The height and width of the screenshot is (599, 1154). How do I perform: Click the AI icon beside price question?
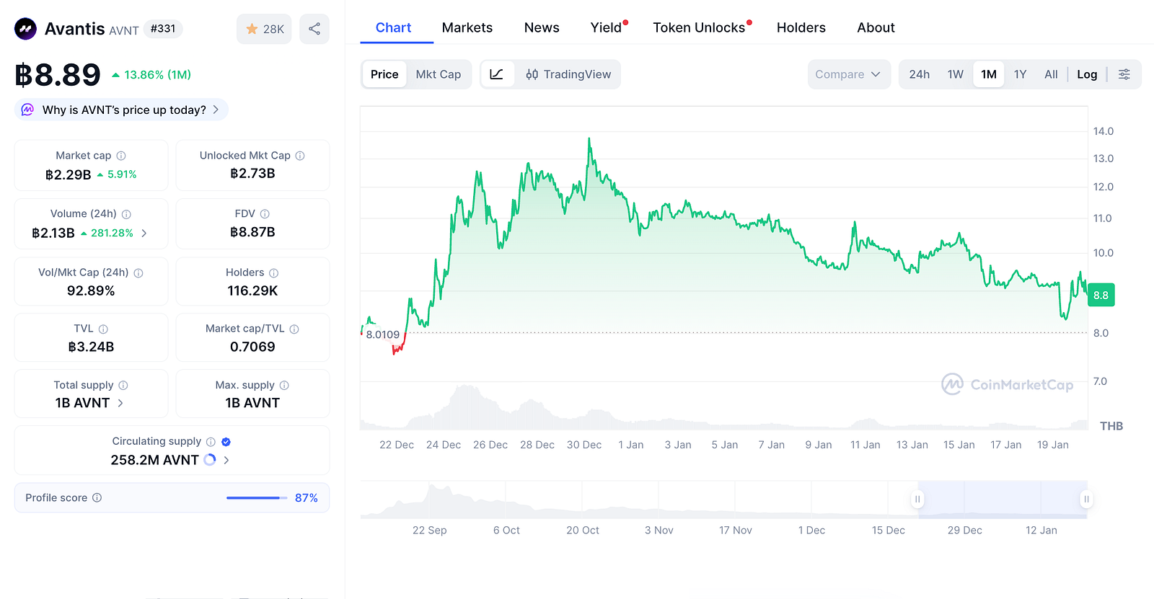[27, 110]
